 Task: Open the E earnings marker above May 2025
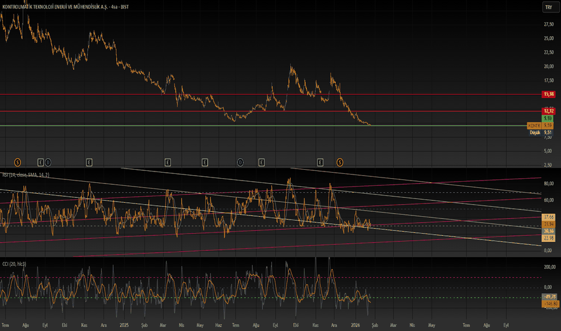[205, 162]
